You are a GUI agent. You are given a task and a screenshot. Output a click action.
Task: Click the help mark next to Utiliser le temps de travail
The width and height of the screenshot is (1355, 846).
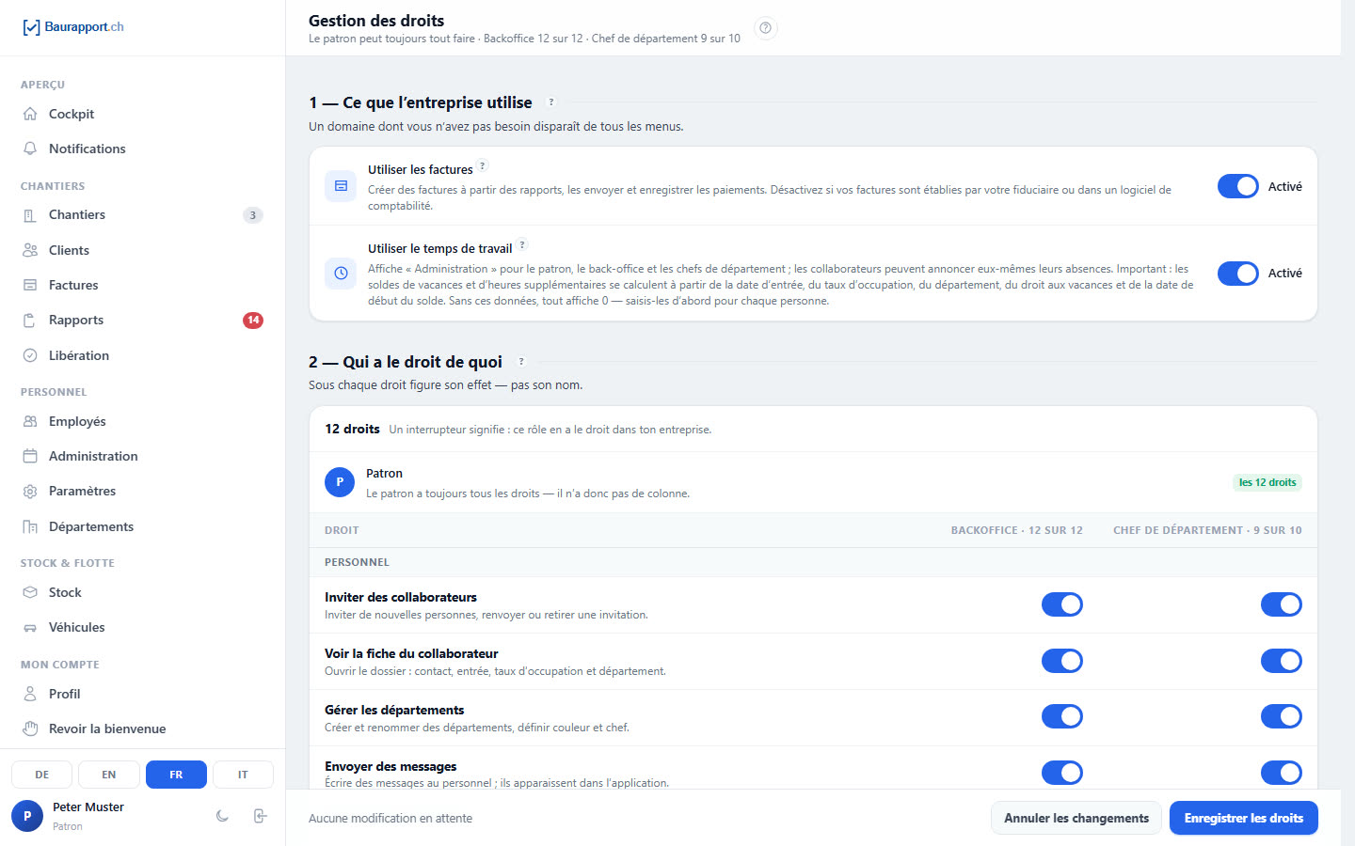pyautogui.click(x=522, y=245)
